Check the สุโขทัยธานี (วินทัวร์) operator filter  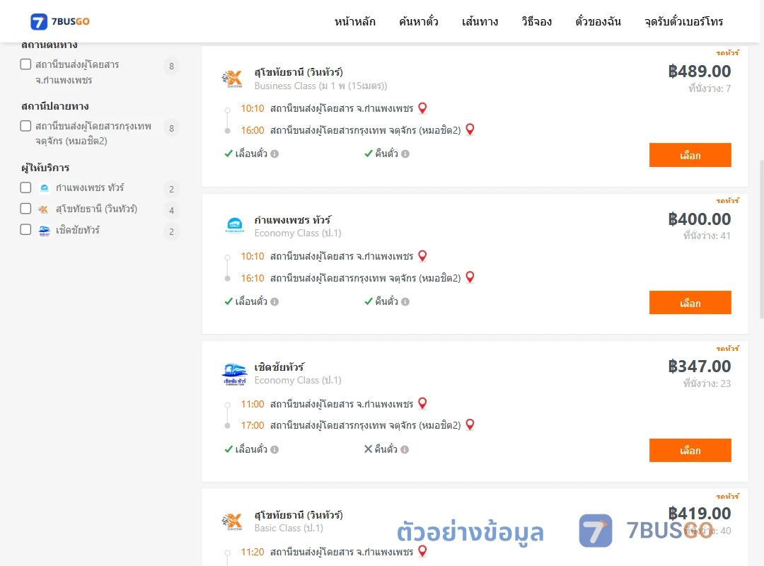click(x=26, y=209)
